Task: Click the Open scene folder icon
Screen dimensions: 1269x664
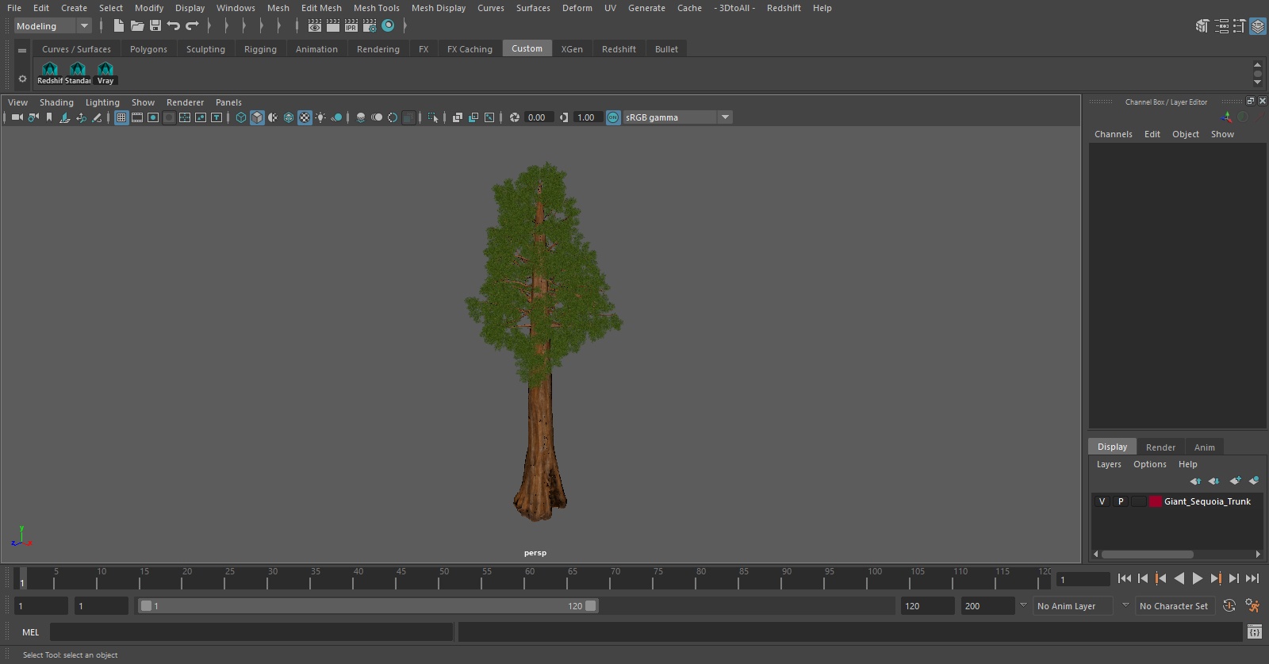Action: [137, 26]
